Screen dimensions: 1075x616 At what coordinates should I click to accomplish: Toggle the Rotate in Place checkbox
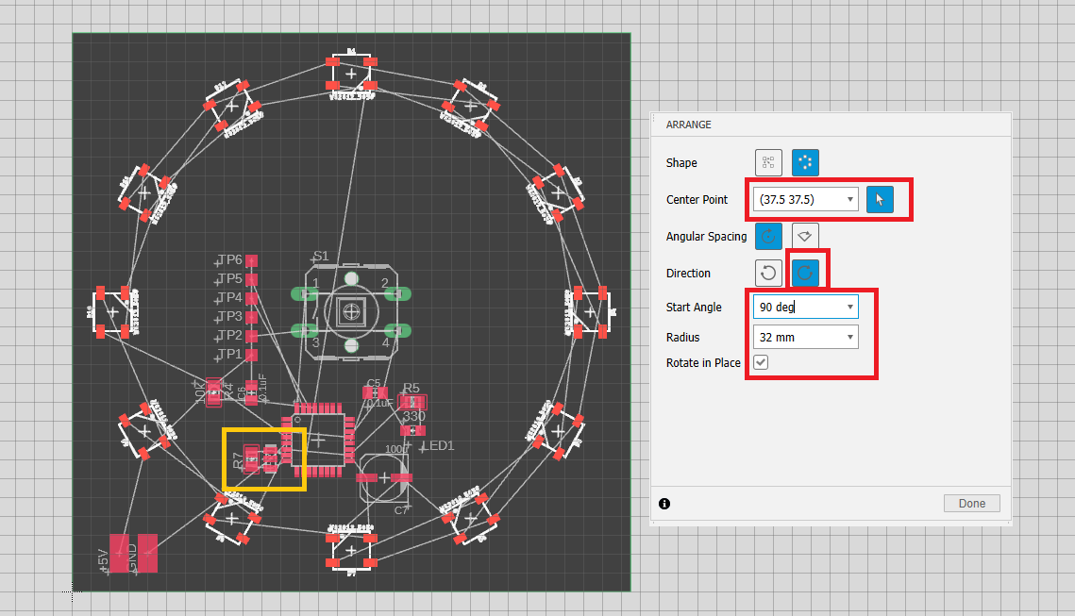(761, 363)
